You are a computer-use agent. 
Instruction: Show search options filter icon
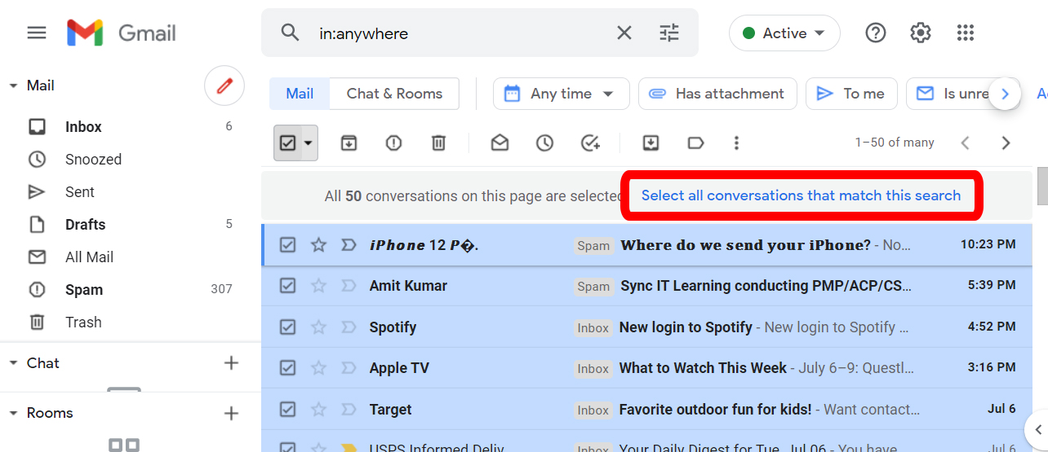point(669,33)
